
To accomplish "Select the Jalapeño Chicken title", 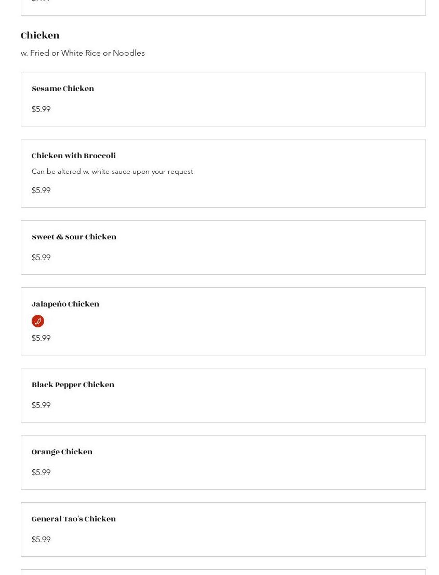I will click(65, 304).
